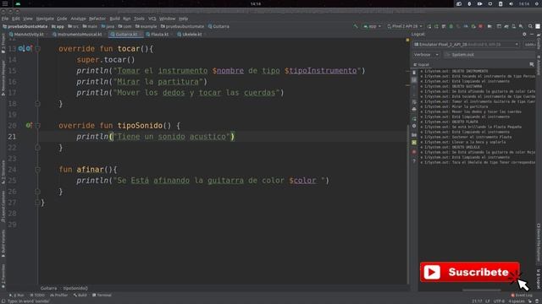Open the Run menu
Screen dimensions: 542x304
(x=126, y=19)
